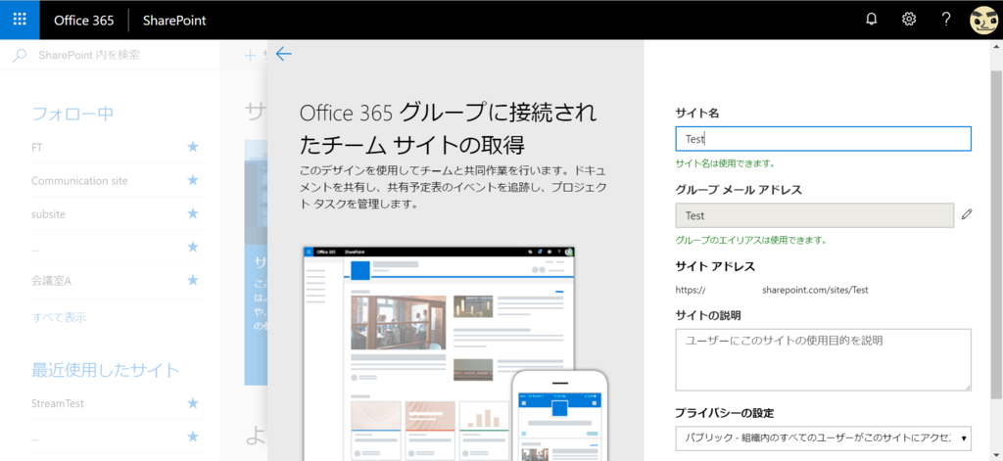Edit the group email address with pencil

coord(966,214)
